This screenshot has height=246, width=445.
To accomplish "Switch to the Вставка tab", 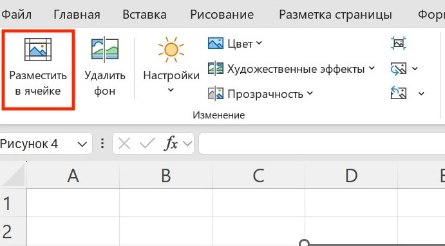I will pos(144,14).
